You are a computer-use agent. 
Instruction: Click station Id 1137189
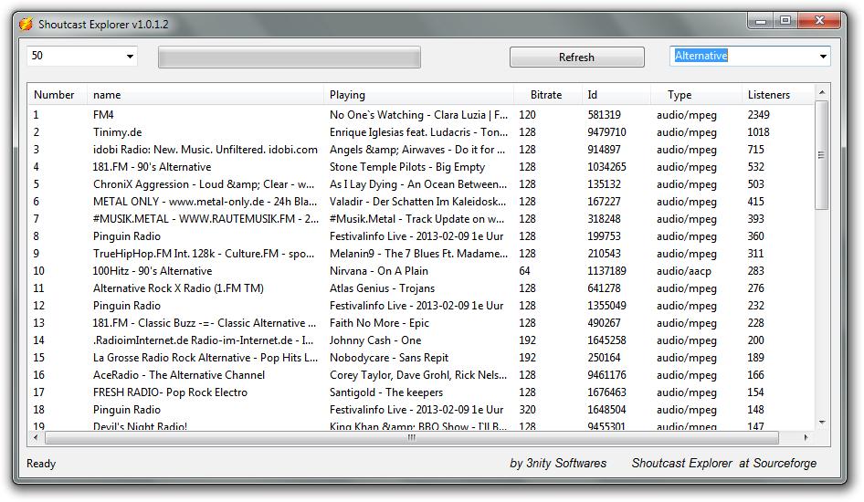pyautogui.click(x=606, y=271)
